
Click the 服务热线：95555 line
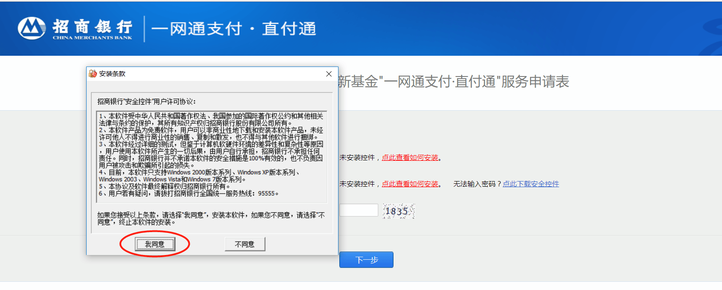[x=189, y=194]
